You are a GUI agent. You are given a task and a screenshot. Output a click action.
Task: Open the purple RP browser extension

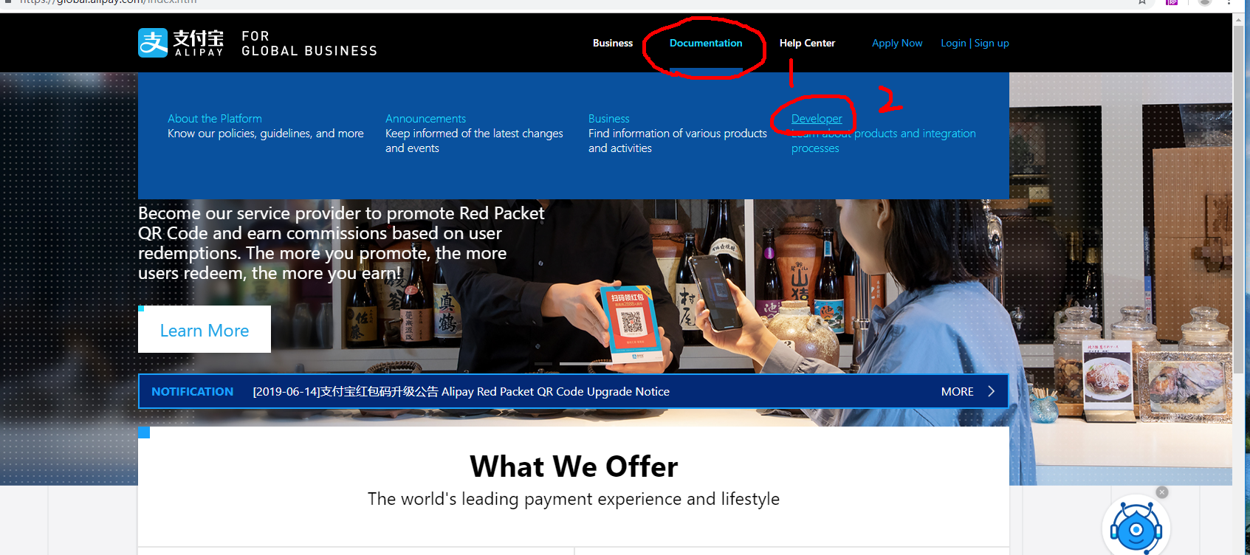1172,2
